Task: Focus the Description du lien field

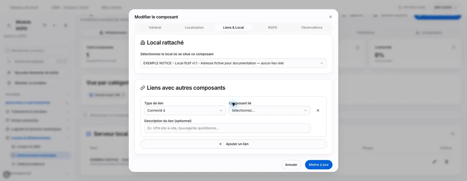Action: pos(227,128)
